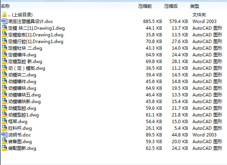The height and width of the screenshot is (165, 227).
Task: Click the 61.1 KB size value
Action: pos(154,115)
